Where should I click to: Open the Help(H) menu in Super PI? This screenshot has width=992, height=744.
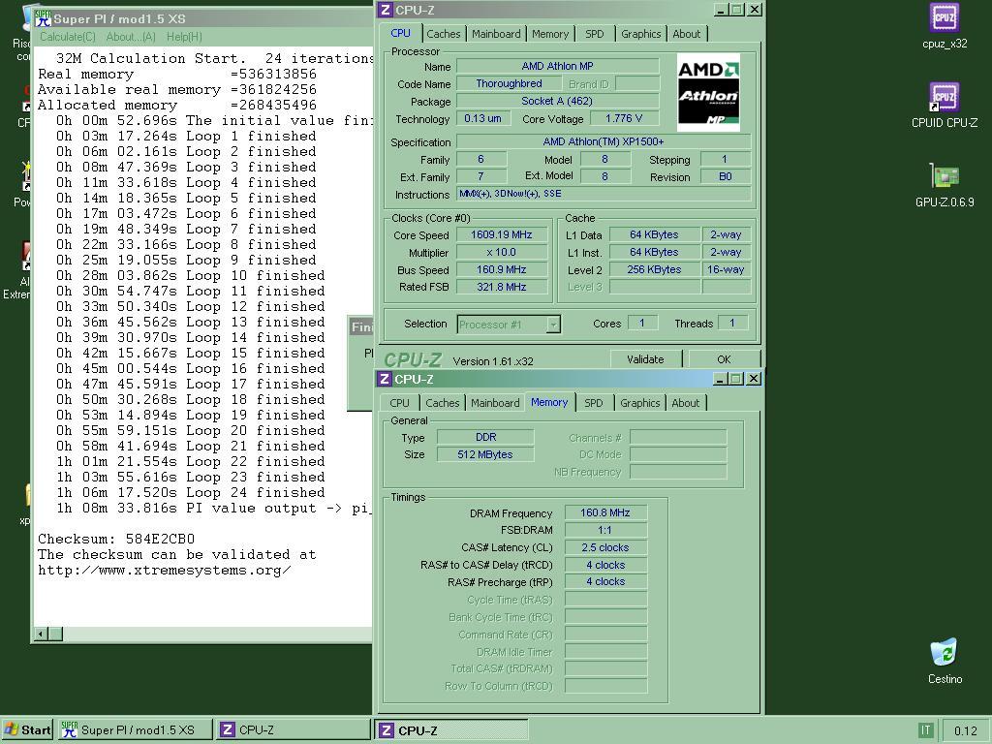[x=184, y=37]
